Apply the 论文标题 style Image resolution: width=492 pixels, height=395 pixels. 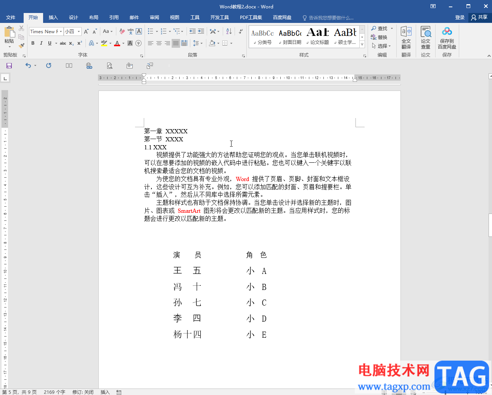[317, 37]
